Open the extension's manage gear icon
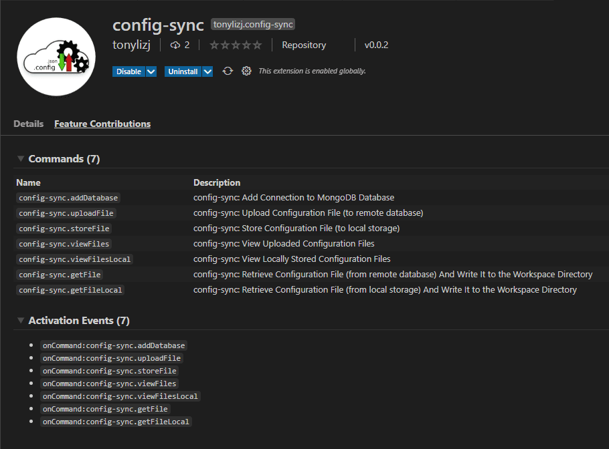Screen dimensions: 609x449 tap(246, 71)
